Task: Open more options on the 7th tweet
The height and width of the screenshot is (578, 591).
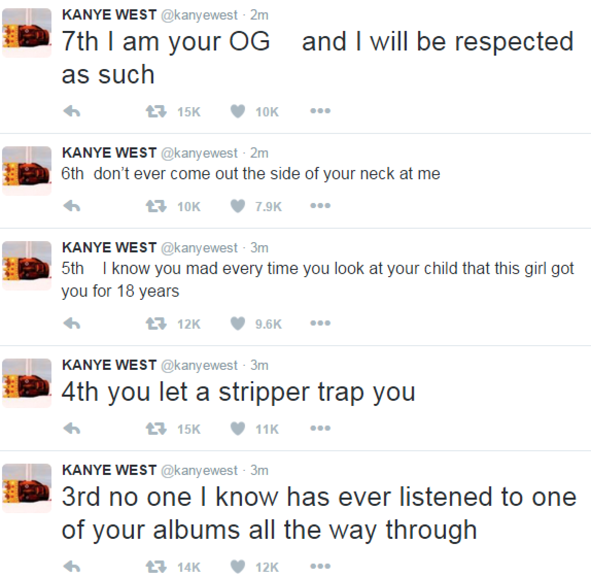Action: coord(320,111)
